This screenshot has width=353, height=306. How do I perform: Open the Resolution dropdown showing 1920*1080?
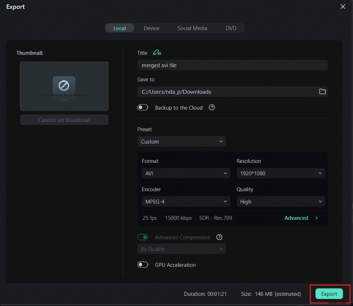pos(281,173)
